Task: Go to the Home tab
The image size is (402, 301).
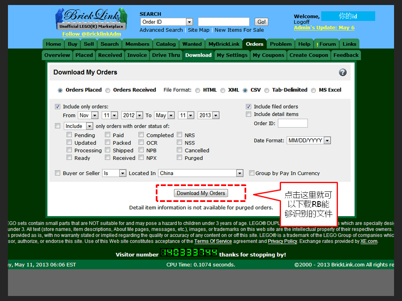Action: click(x=53, y=44)
